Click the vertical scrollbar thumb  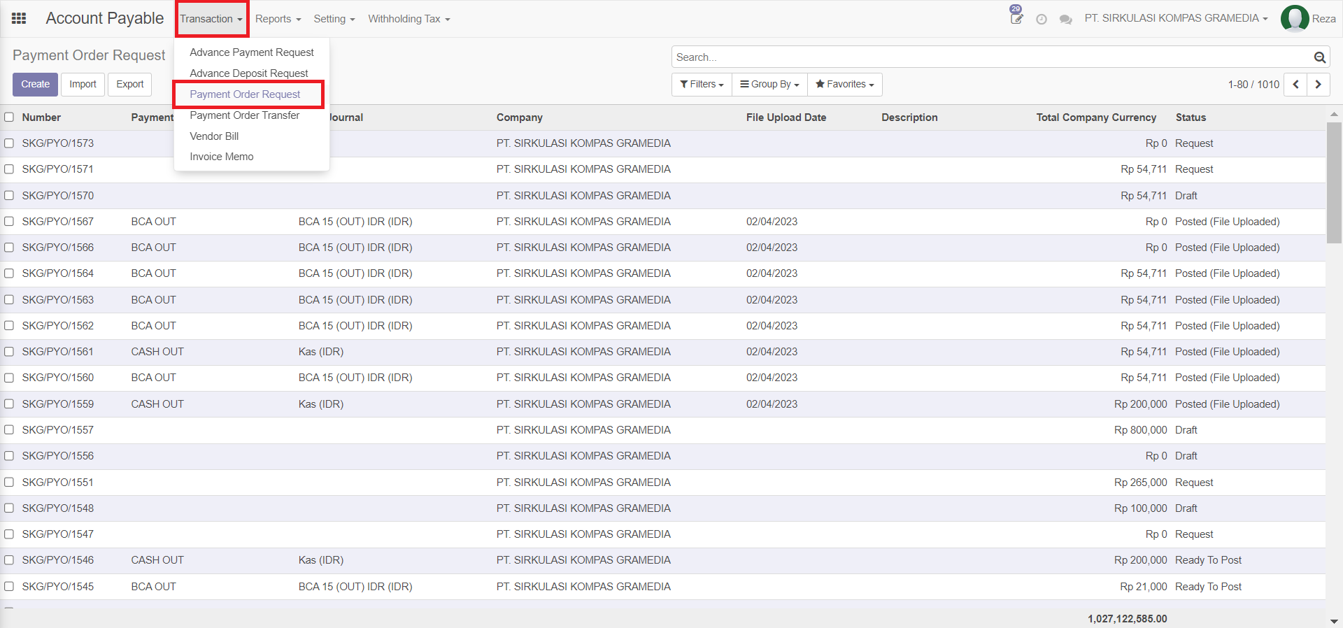(x=1334, y=183)
